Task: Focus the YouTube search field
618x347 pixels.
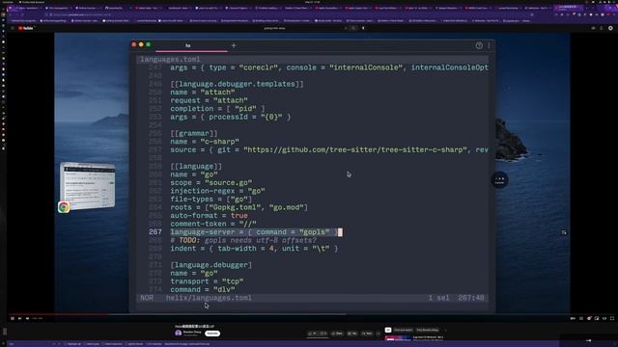Action: pyautogui.click(x=303, y=28)
